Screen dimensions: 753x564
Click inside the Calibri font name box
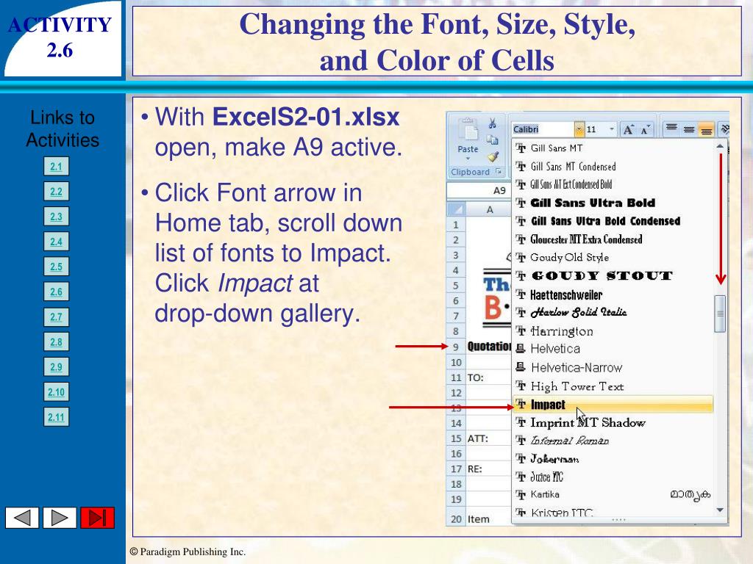tap(543, 129)
